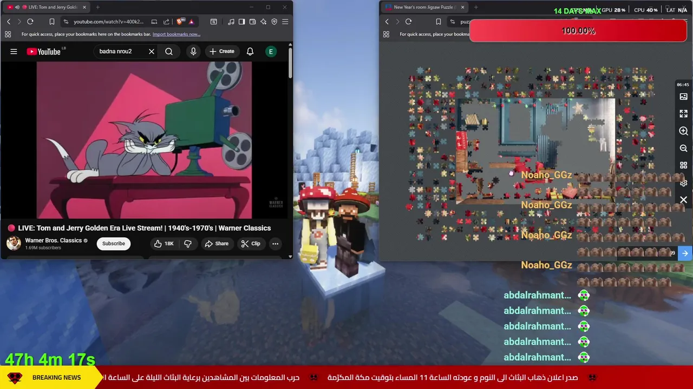Subscribe to Warner Bros. Classics
The height and width of the screenshot is (389, 693).
point(114,244)
